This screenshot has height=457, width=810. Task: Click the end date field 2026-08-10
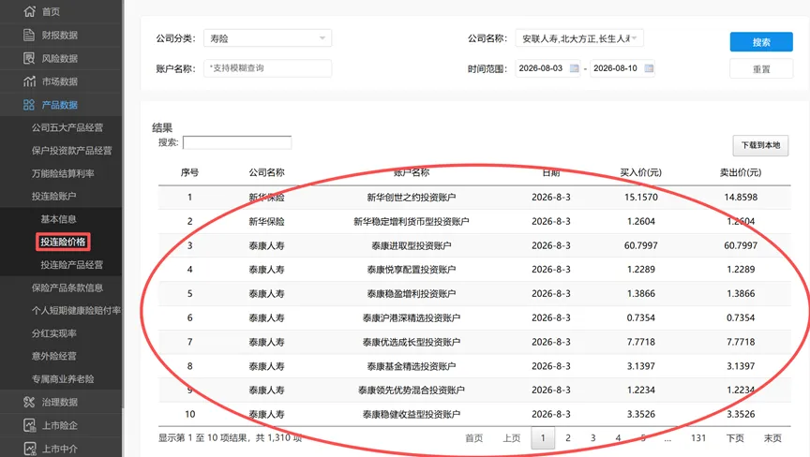coord(622,68)
